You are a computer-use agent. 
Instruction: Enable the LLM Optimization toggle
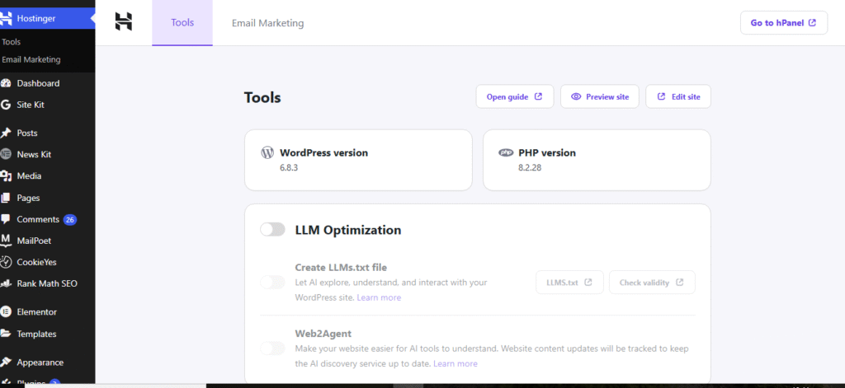[272, 230]
